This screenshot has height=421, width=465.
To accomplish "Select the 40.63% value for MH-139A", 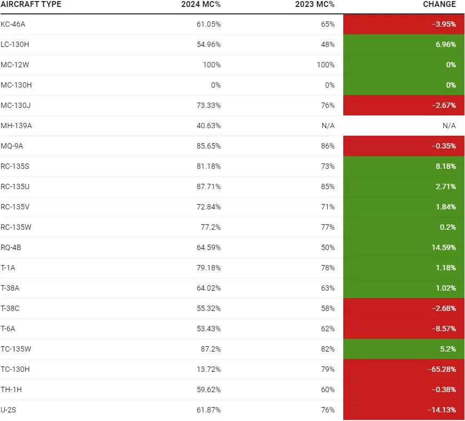I will [x=208, y=126].
